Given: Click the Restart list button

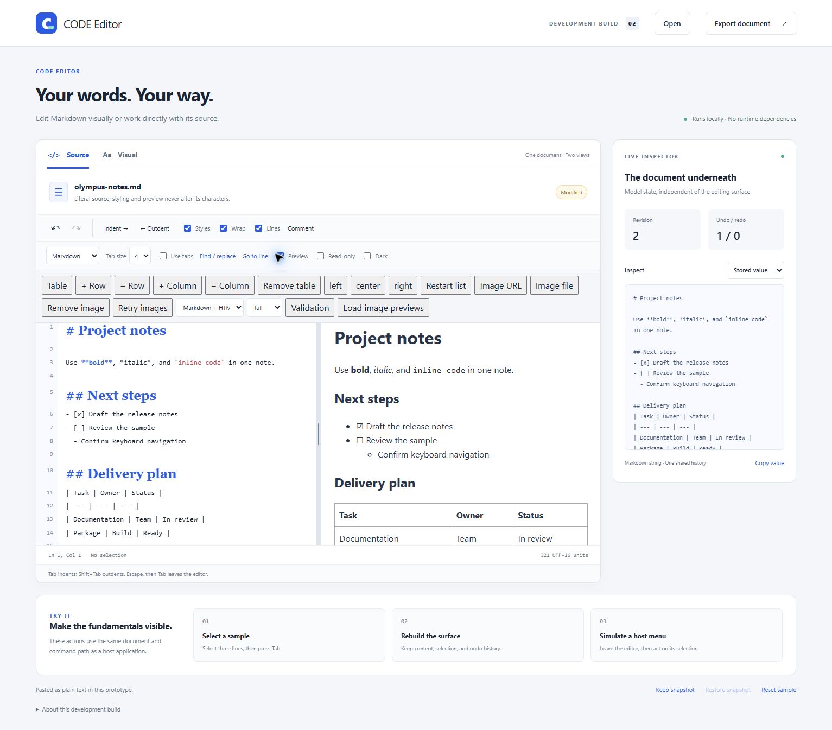Looking at the screenshot, I should pyautogui.click(x=446, y=285).
